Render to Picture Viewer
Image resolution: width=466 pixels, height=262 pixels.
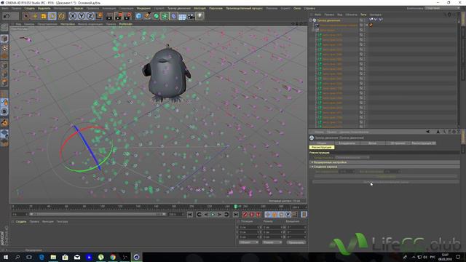tap(119, 16)
